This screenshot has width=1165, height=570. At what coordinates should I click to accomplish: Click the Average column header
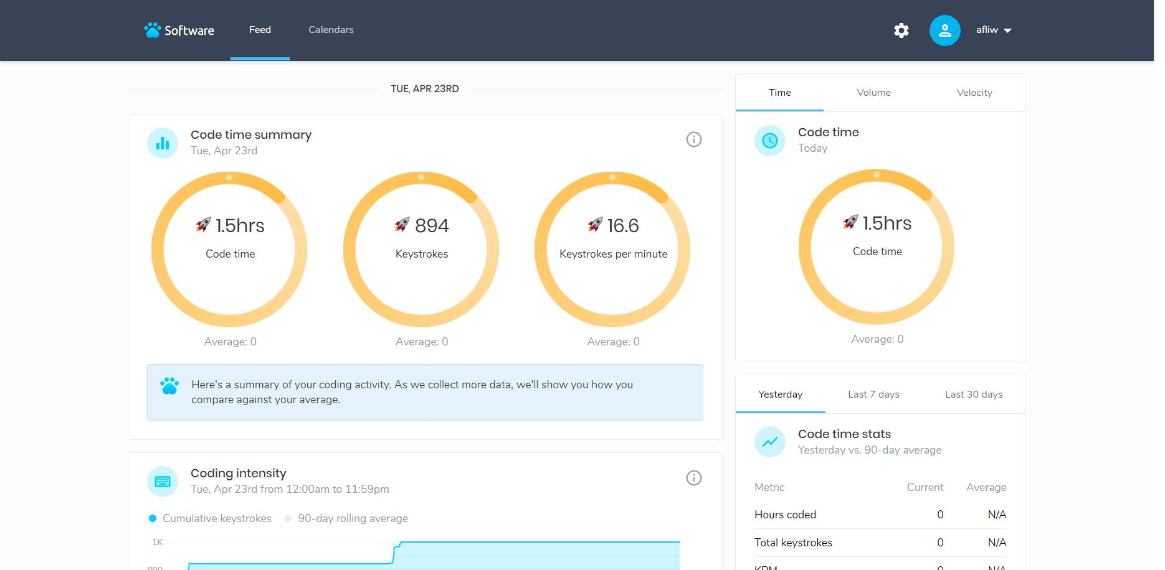tap(986, 487)
